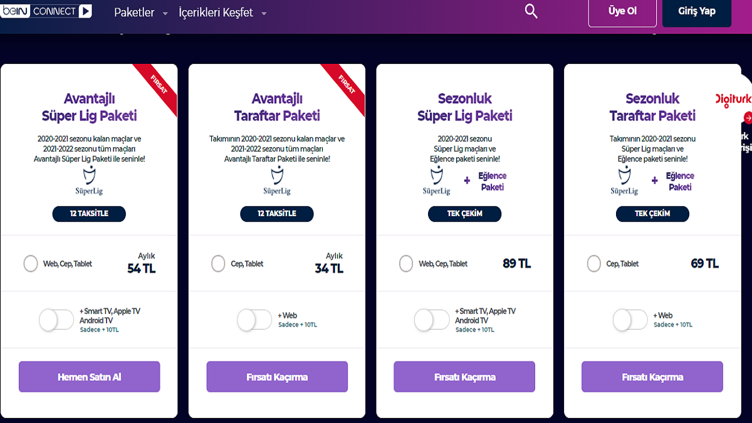Screen dimensions: 752x423
Task: Click Hemen Satın Al button
Action: pyautogui.click(x=89, y=377)
